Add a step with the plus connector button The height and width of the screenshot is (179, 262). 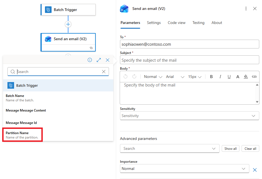68,24
